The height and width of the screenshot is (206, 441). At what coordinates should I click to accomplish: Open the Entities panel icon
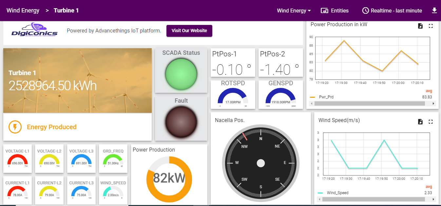coord(324,10)
